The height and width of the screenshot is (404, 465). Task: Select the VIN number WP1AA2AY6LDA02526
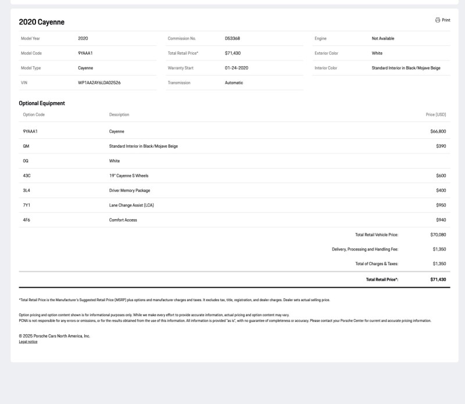[x=99, y=83]
